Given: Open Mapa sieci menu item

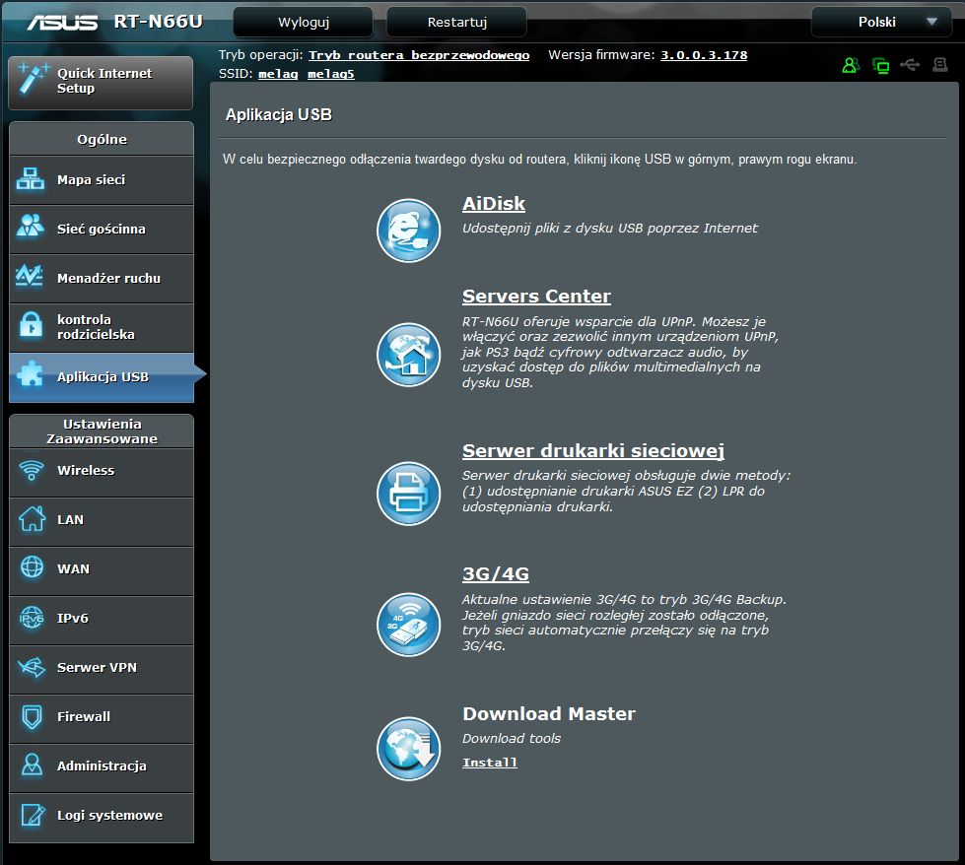Looking at the screenshot, I should tap(102, 180).
